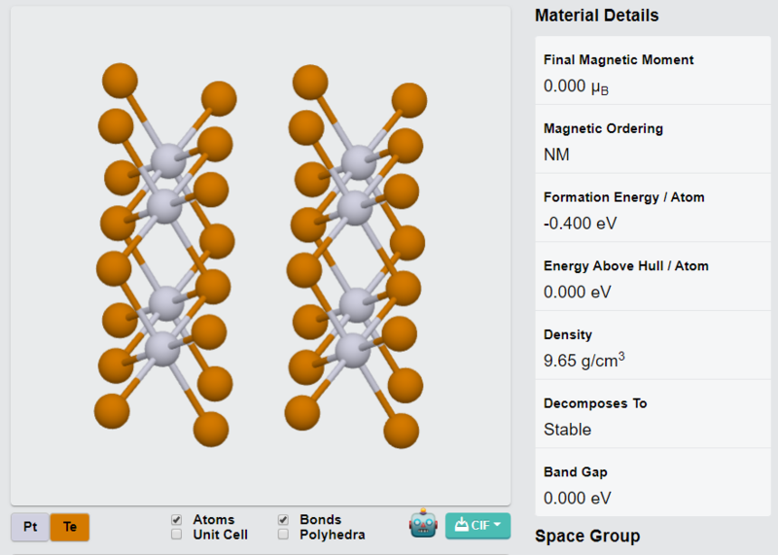
Task: Click the Final Magnetic Moment entry
Action: pyautogui.click(x=653, y=71)
